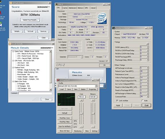165x139 pixels.
Task: Click the Comment input field
Action: 35,93
